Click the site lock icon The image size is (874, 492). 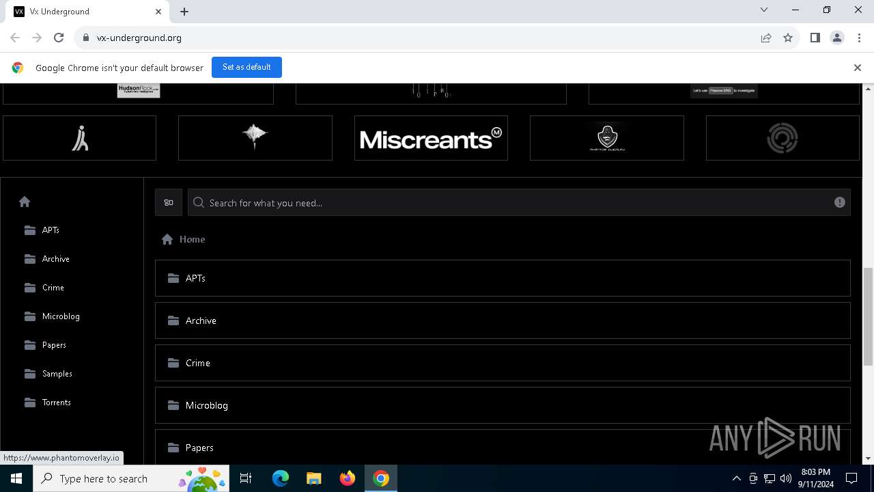(x=86, y=38)
